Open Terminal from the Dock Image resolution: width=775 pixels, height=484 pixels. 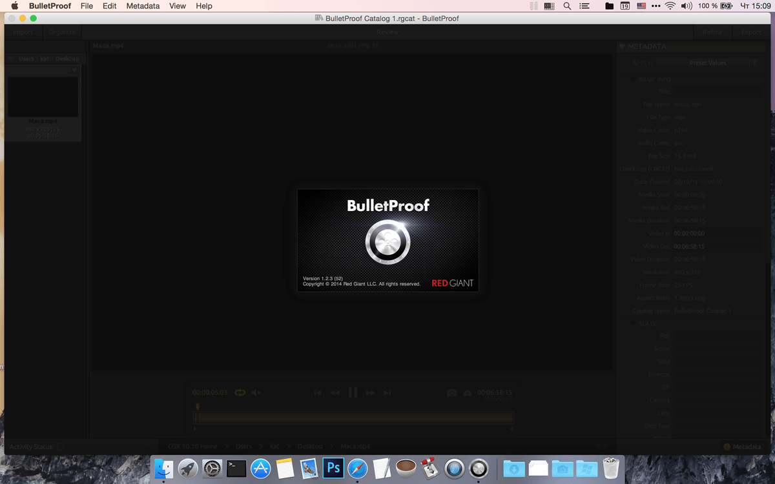point(236,468)
